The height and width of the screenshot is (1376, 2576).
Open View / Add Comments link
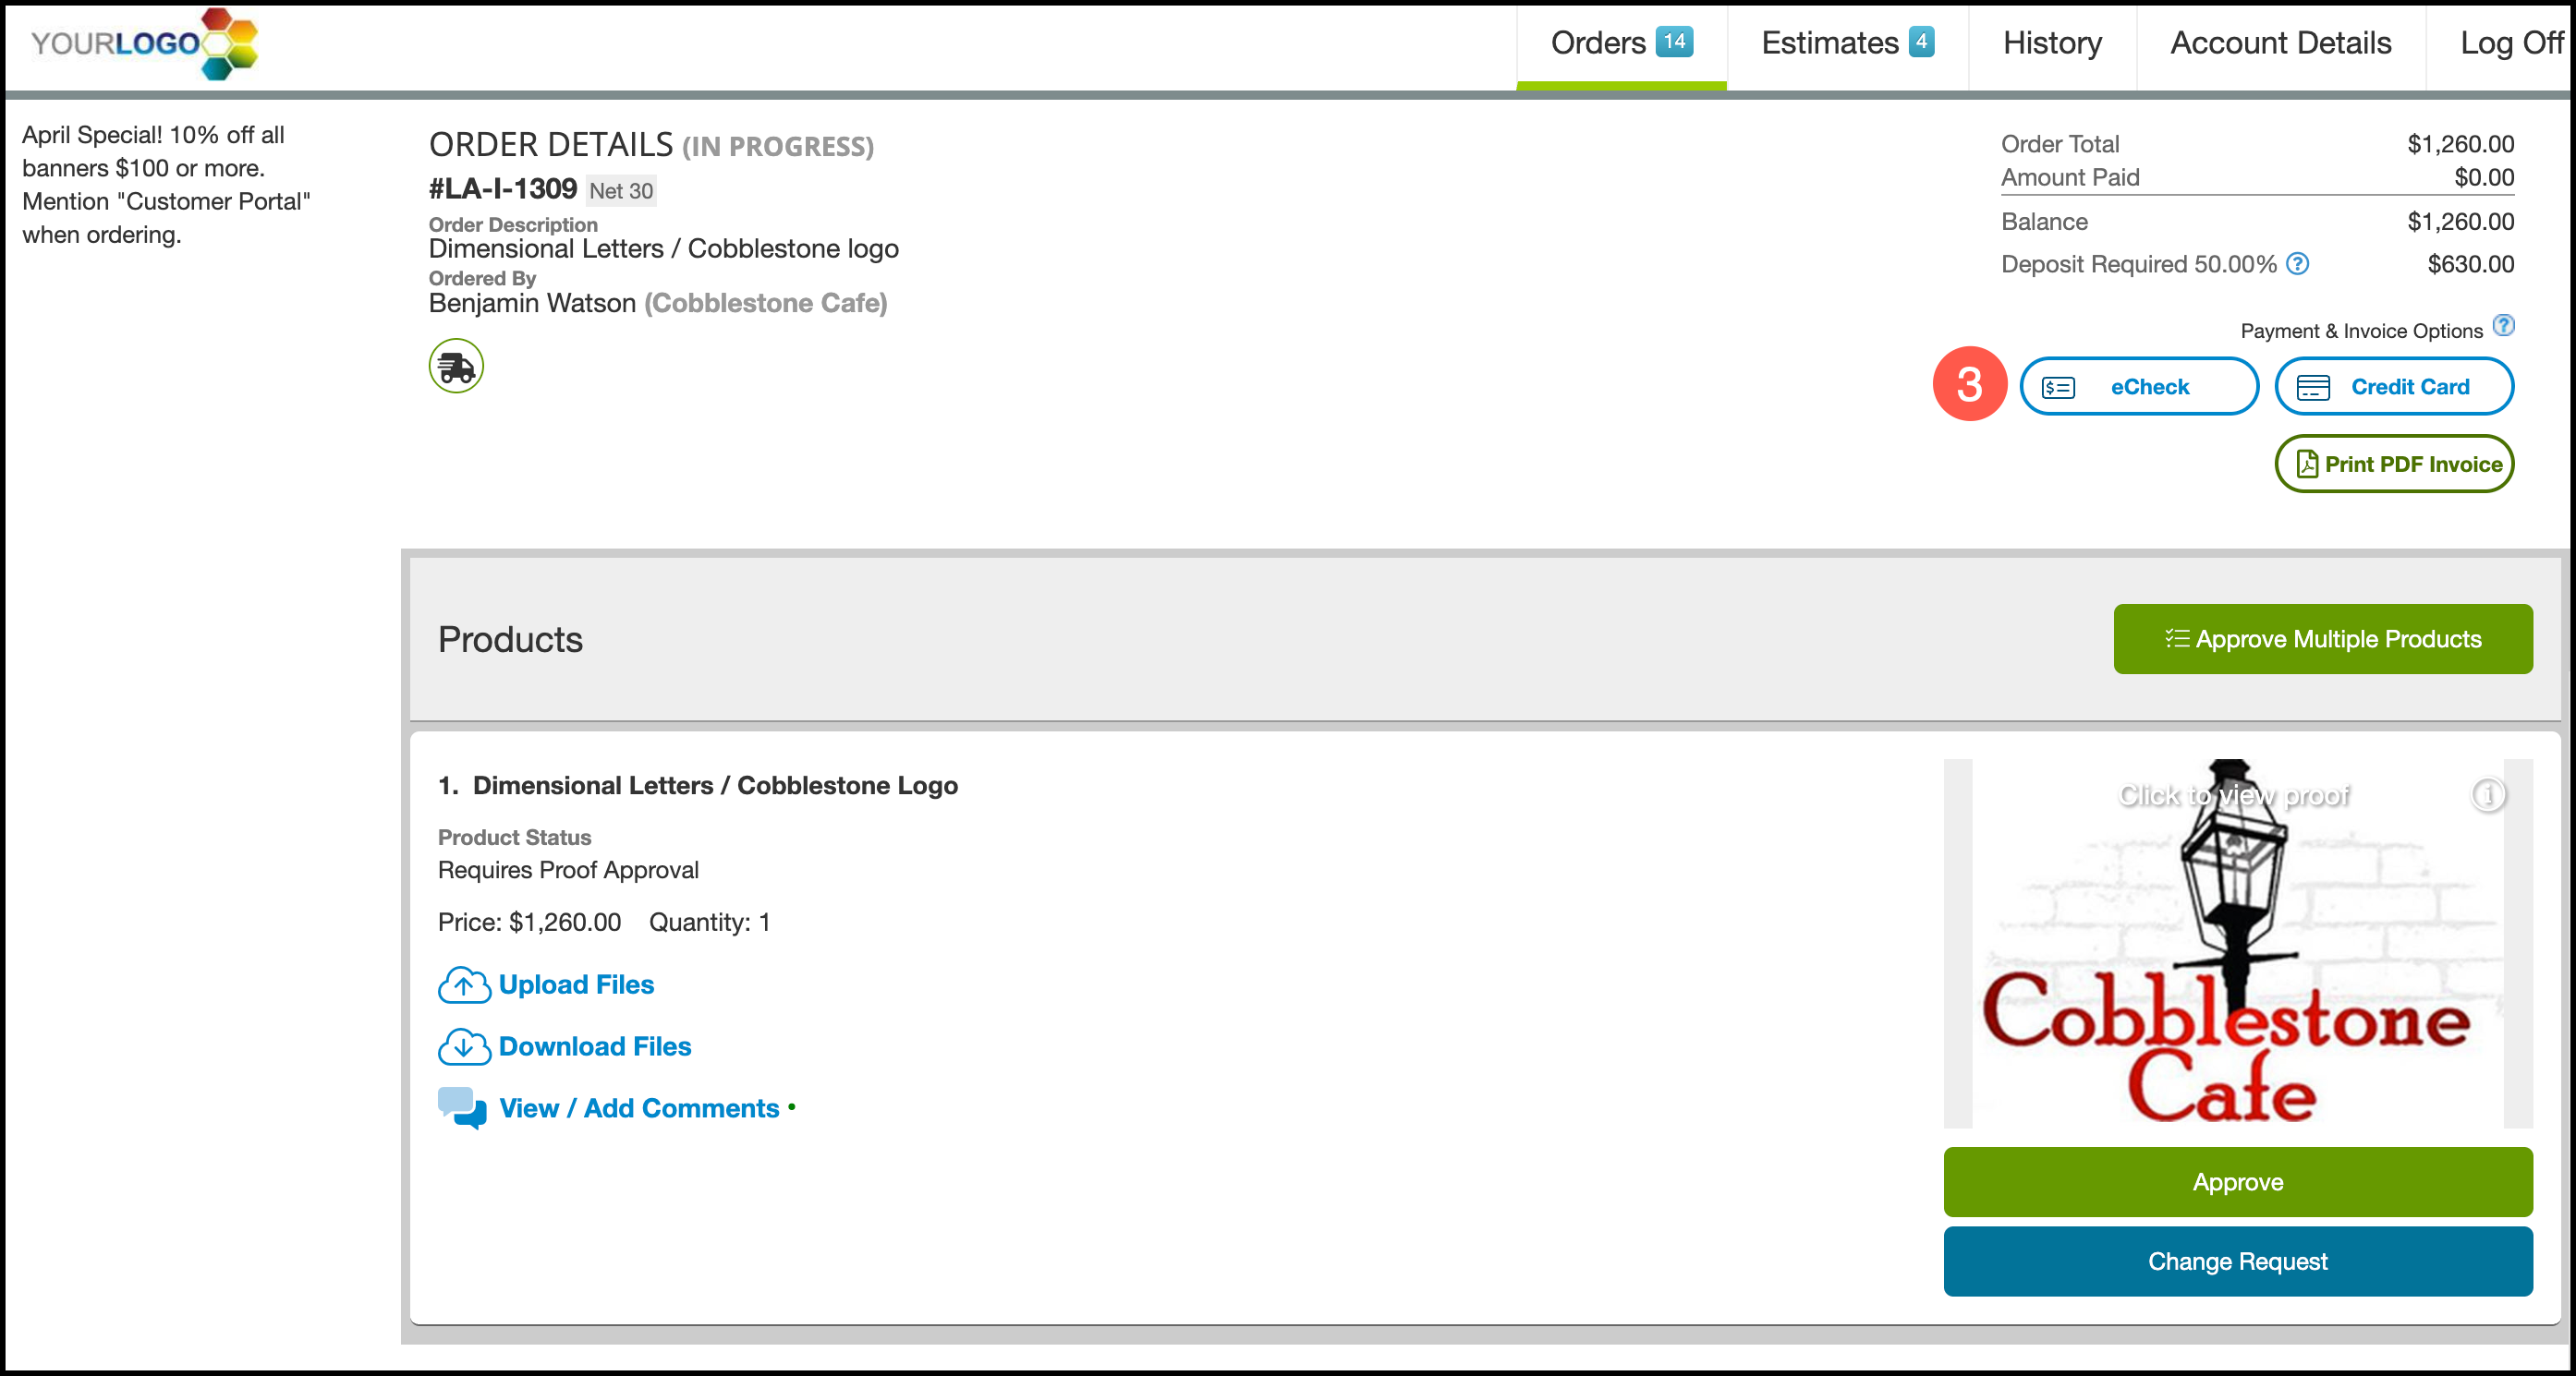[x=638, y=1108]
